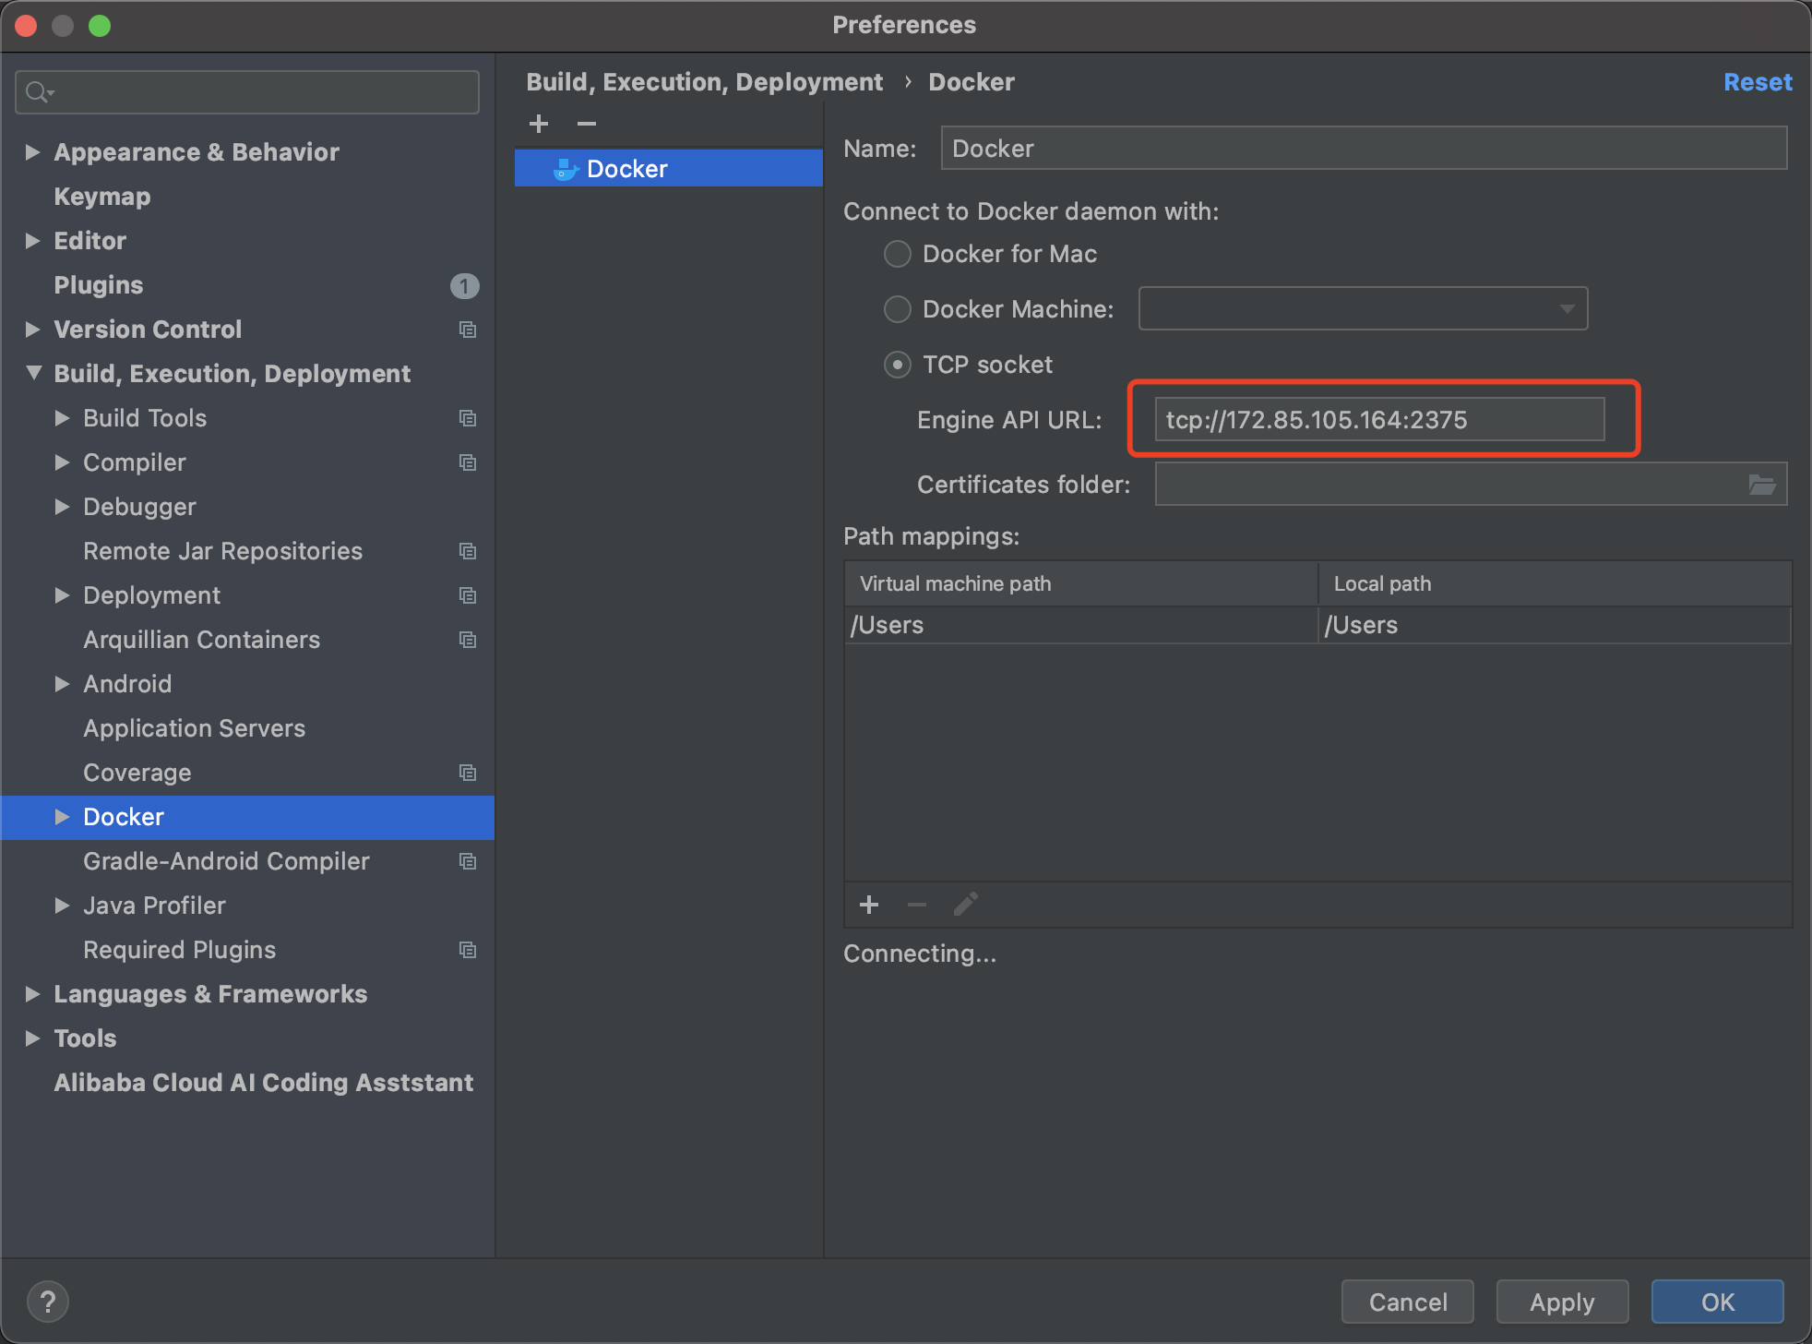The image size is (1812, 1344).
Task: Select the Docker whale entry in the list
Action: tap(669, 169)
